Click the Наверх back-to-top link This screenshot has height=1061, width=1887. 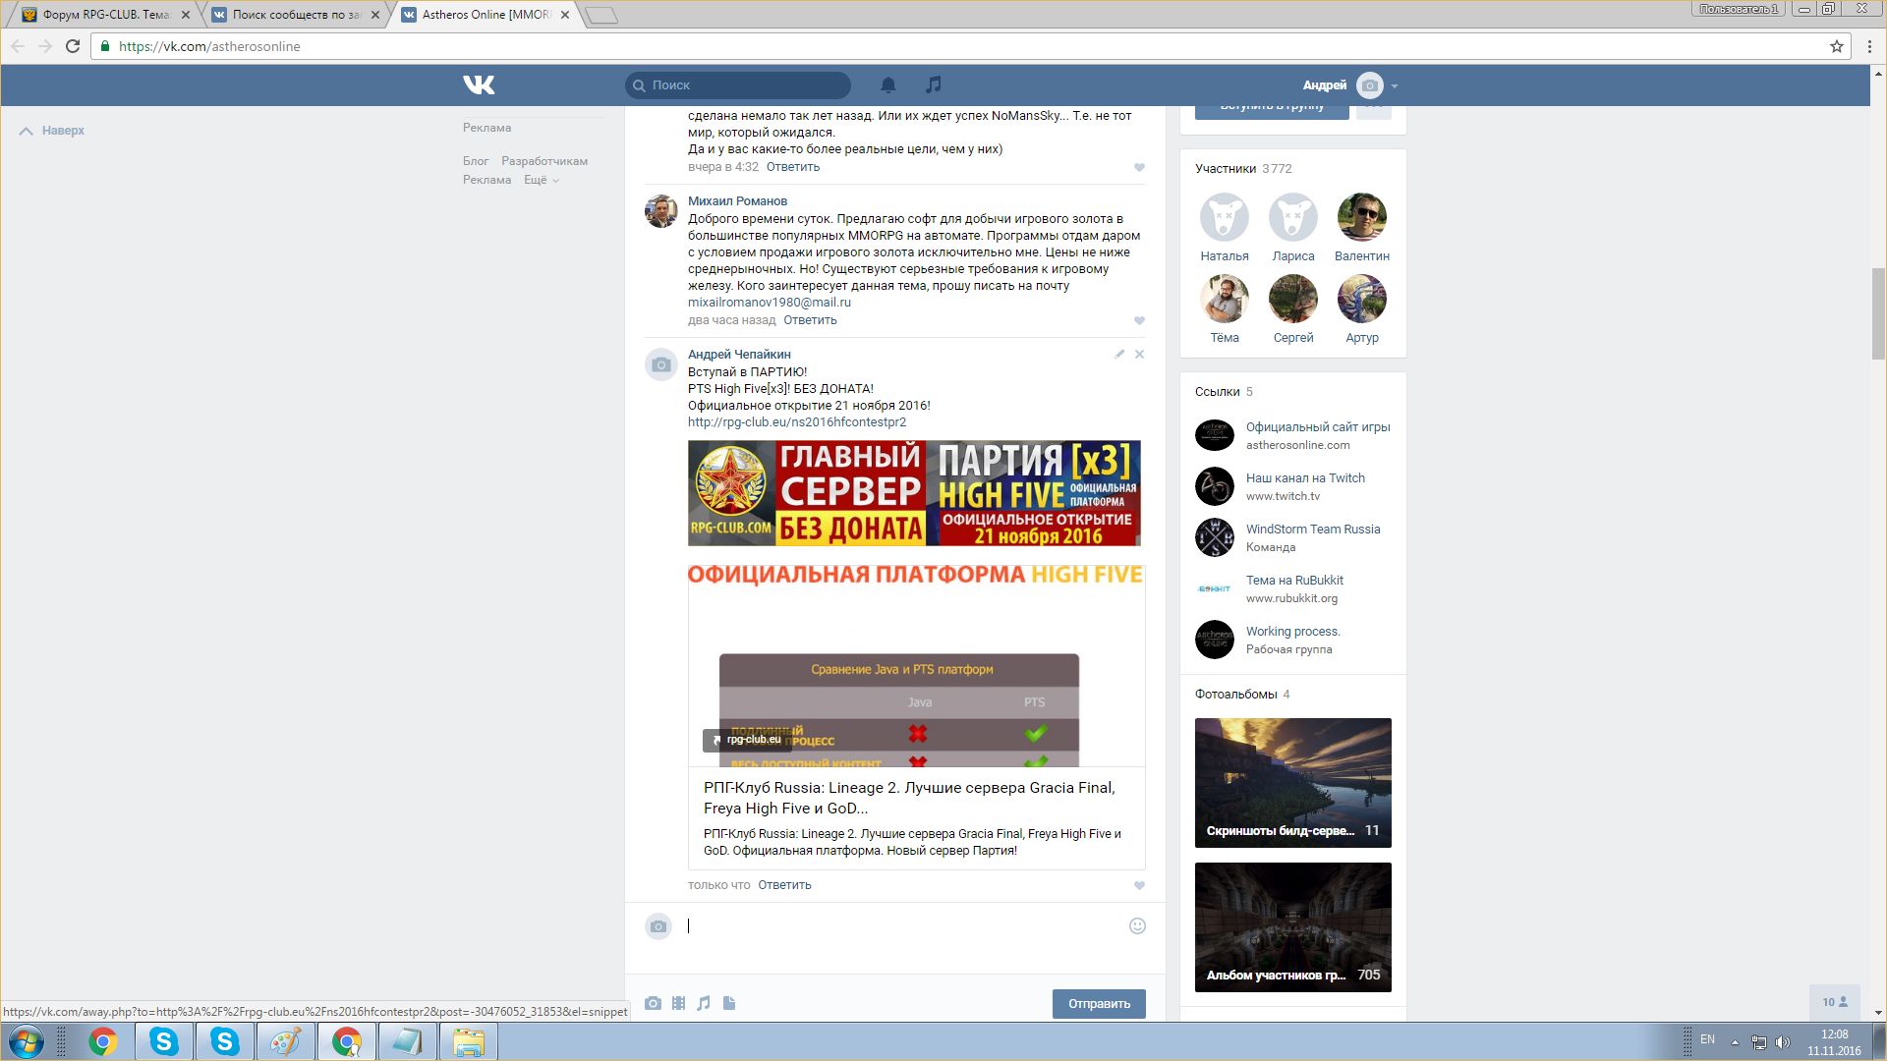[x=52, y=131]
